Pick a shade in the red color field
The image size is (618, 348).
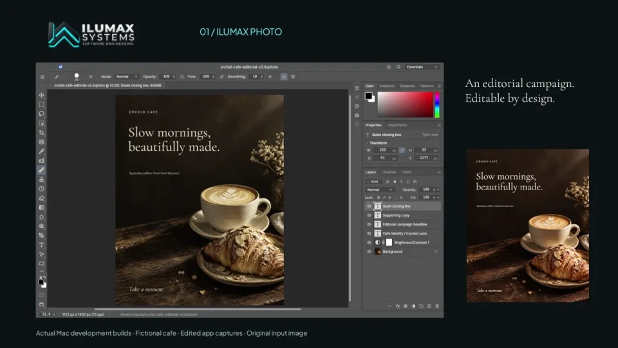click(x=405, y=105)
